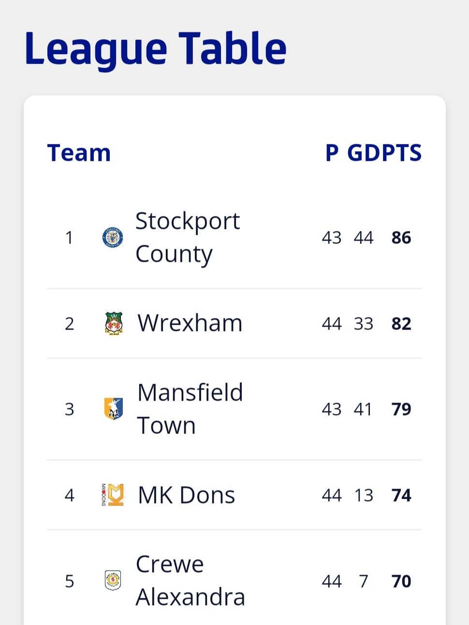Select Stockport County's 86 points value
This screenshot has height=625, width=469.
401,237
